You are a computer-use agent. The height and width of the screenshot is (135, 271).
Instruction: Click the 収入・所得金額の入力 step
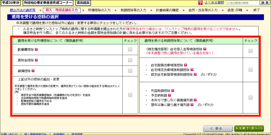[x=62, y=10]
